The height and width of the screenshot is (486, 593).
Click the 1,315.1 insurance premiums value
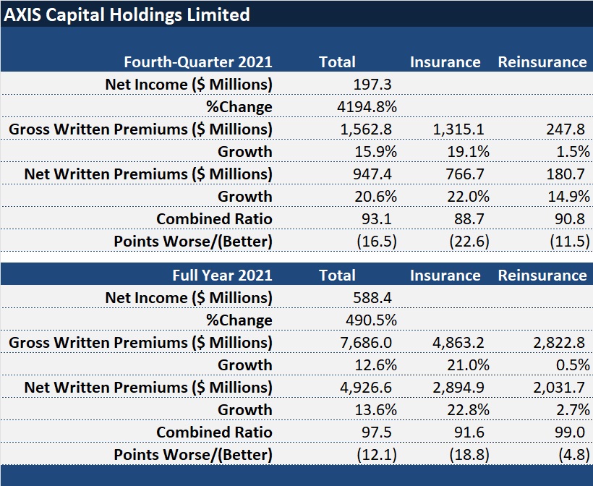click(458, 129)
